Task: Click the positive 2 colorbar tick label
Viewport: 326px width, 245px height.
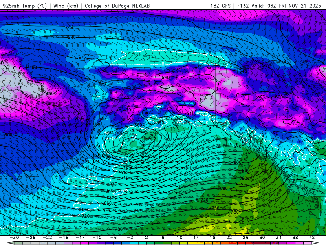Action: [146, 238]
